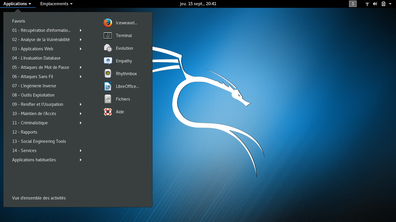The image size is (396, 222).
Task: Click the Empathy text label
Action: point(124,61)
